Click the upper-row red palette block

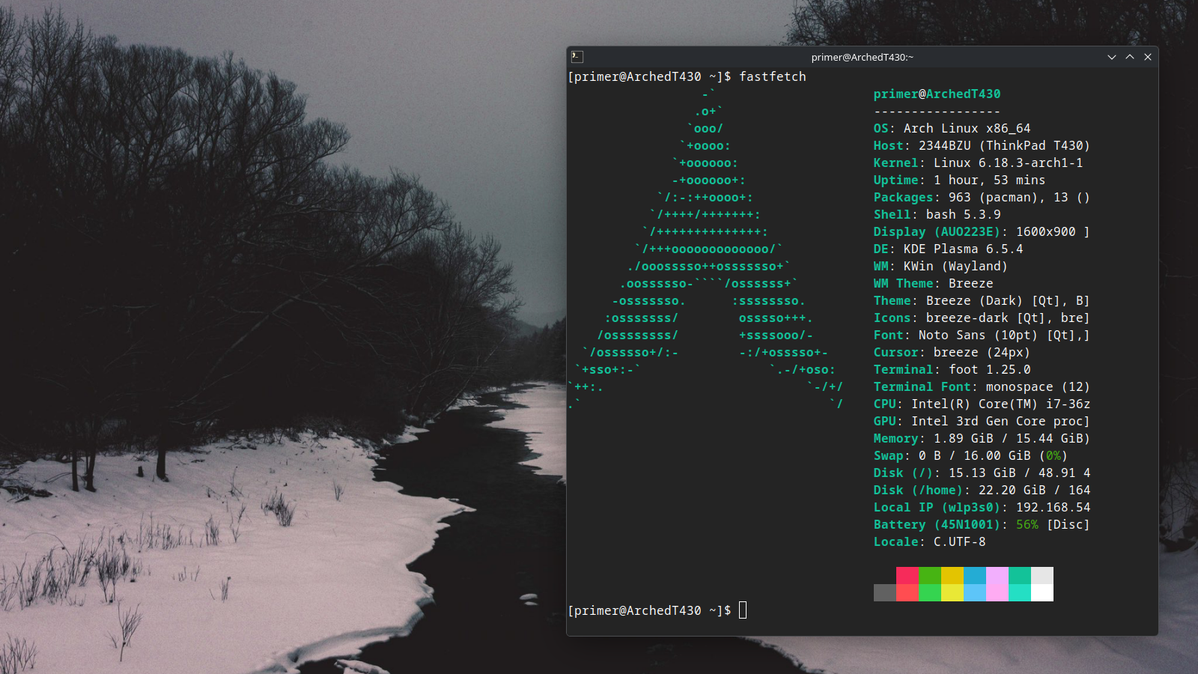(907, 575)
